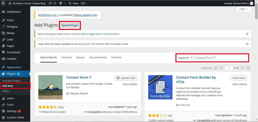Click author Takayuki Miyoshi link
The width and height of the screenshot is (258, 122).
click(79, 93)
